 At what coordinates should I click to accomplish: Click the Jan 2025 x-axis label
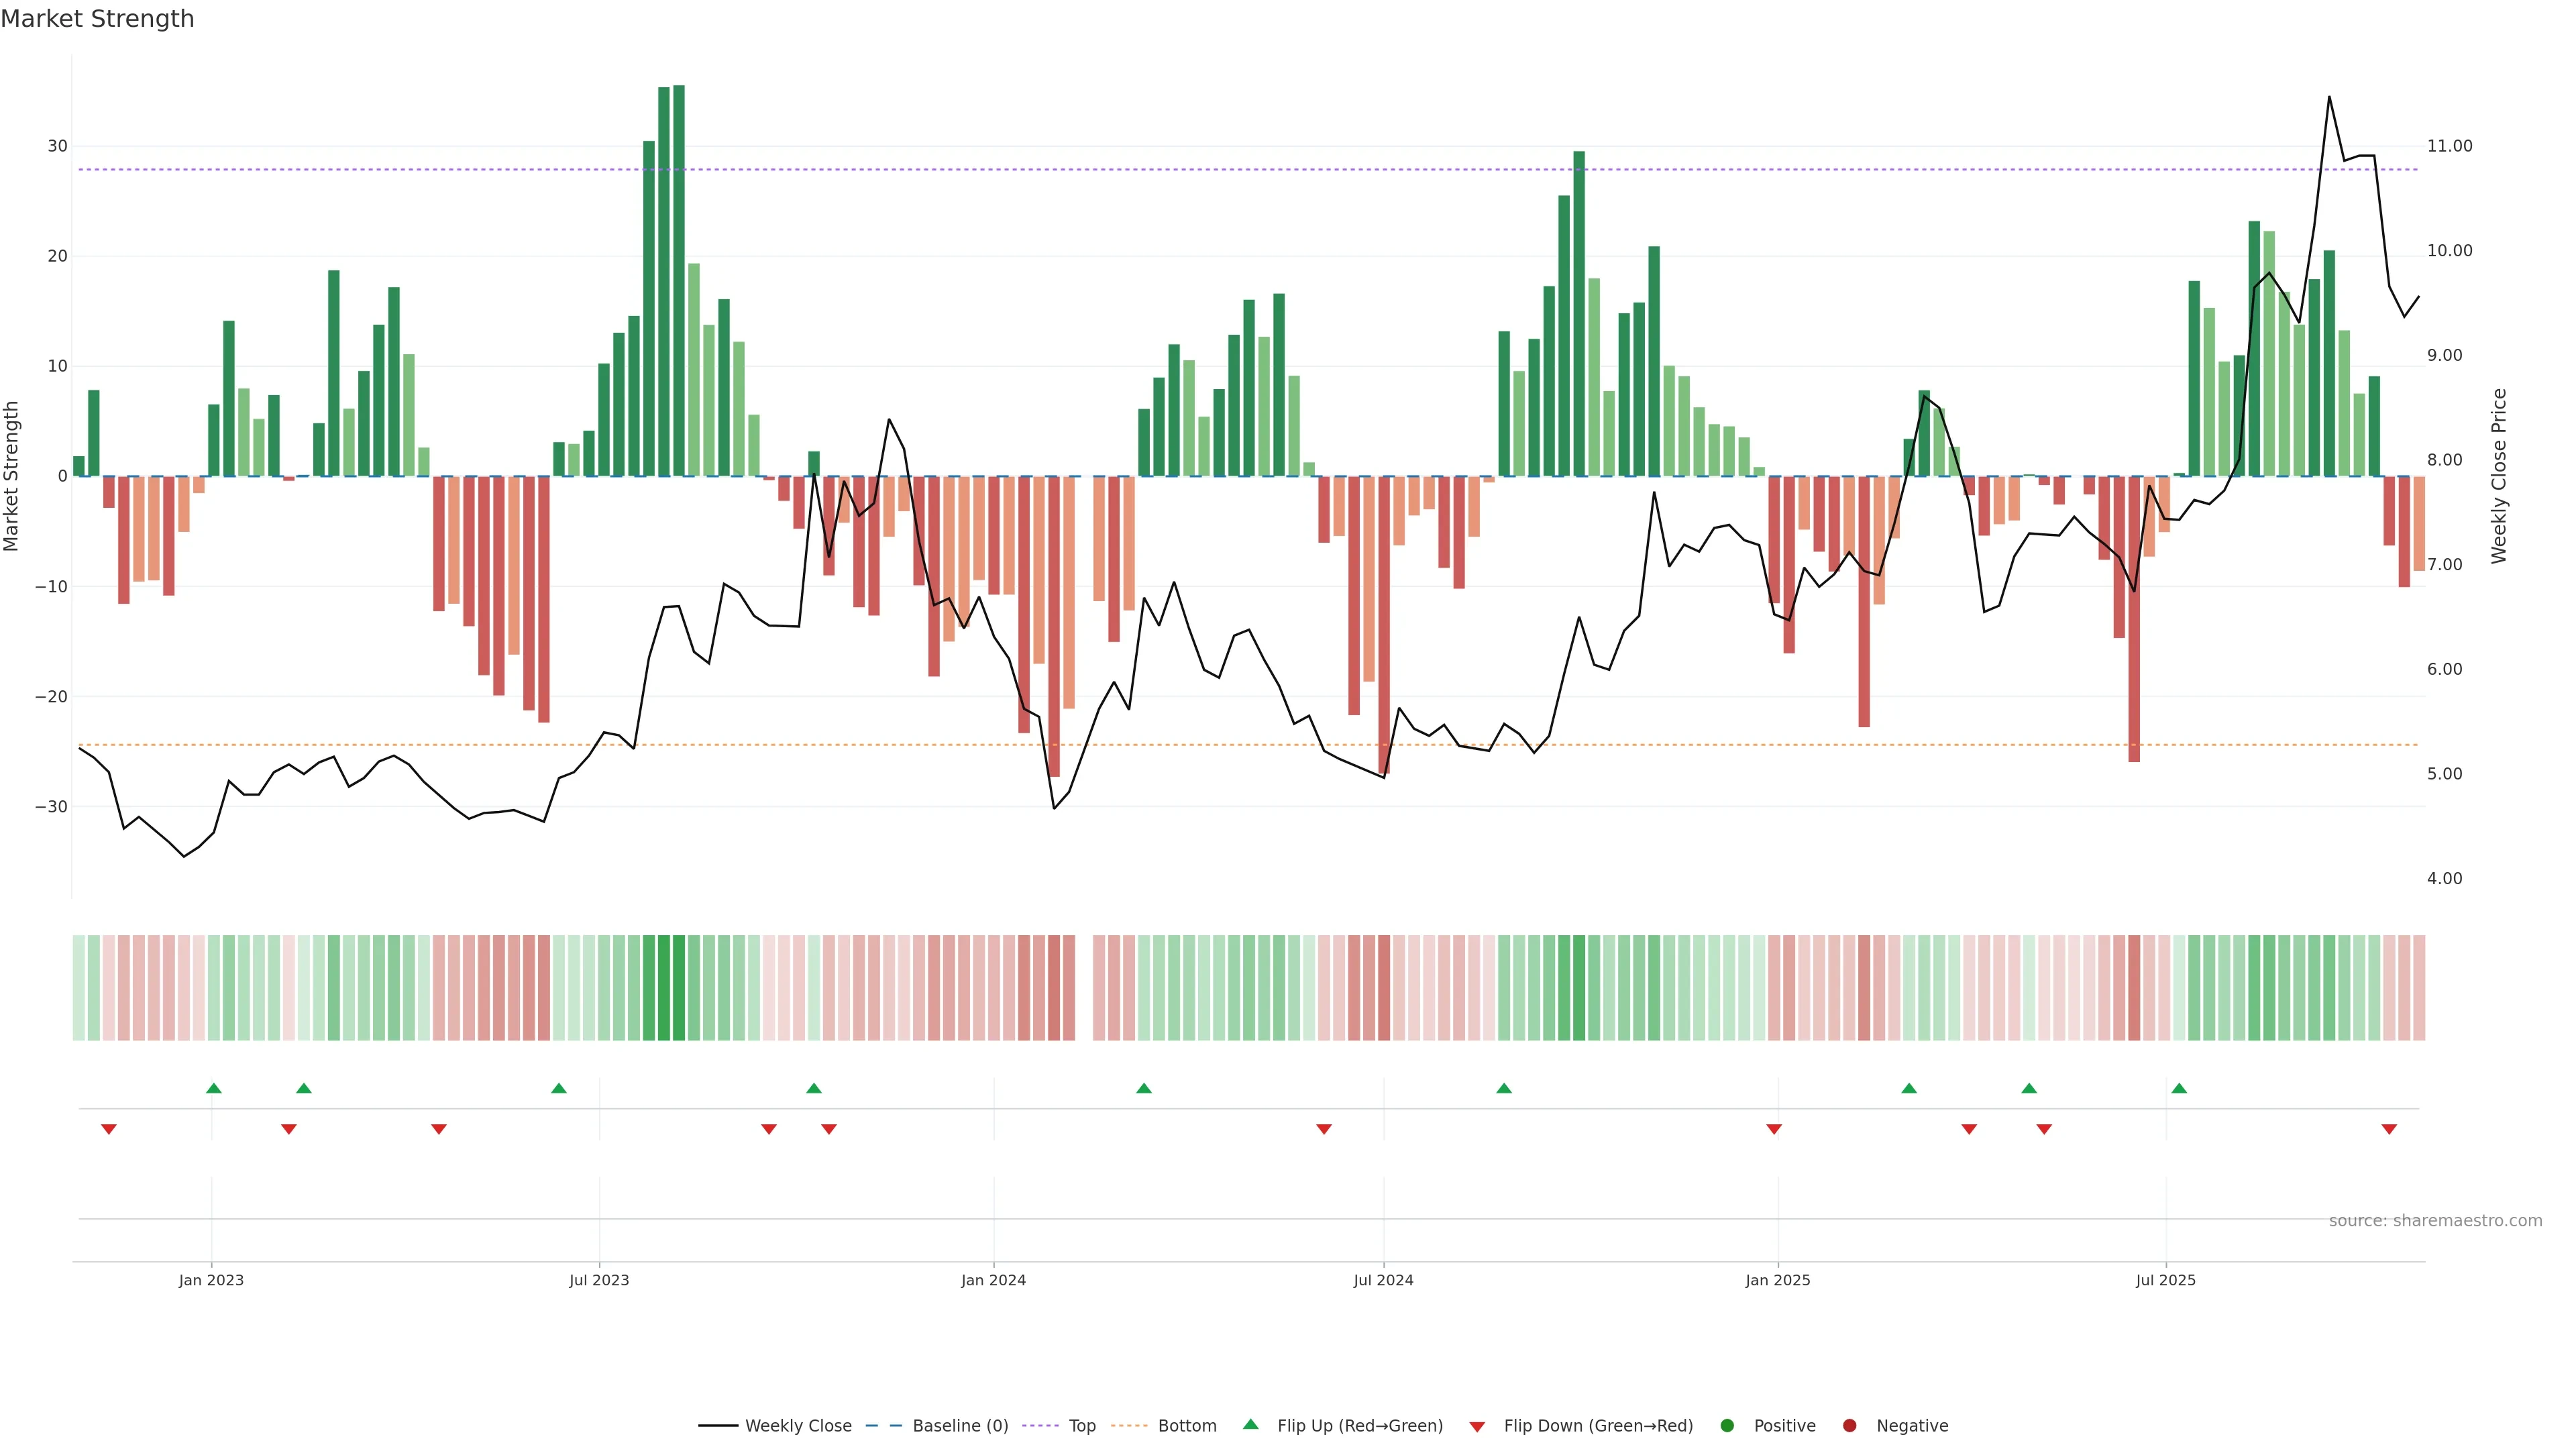coord(1777,1280)
